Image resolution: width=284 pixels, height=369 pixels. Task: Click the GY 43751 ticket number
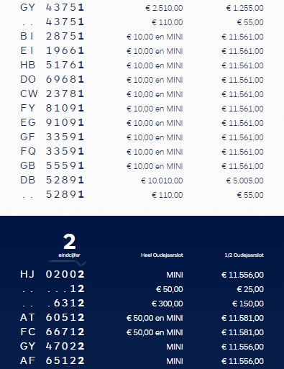(x=52, y=8)
